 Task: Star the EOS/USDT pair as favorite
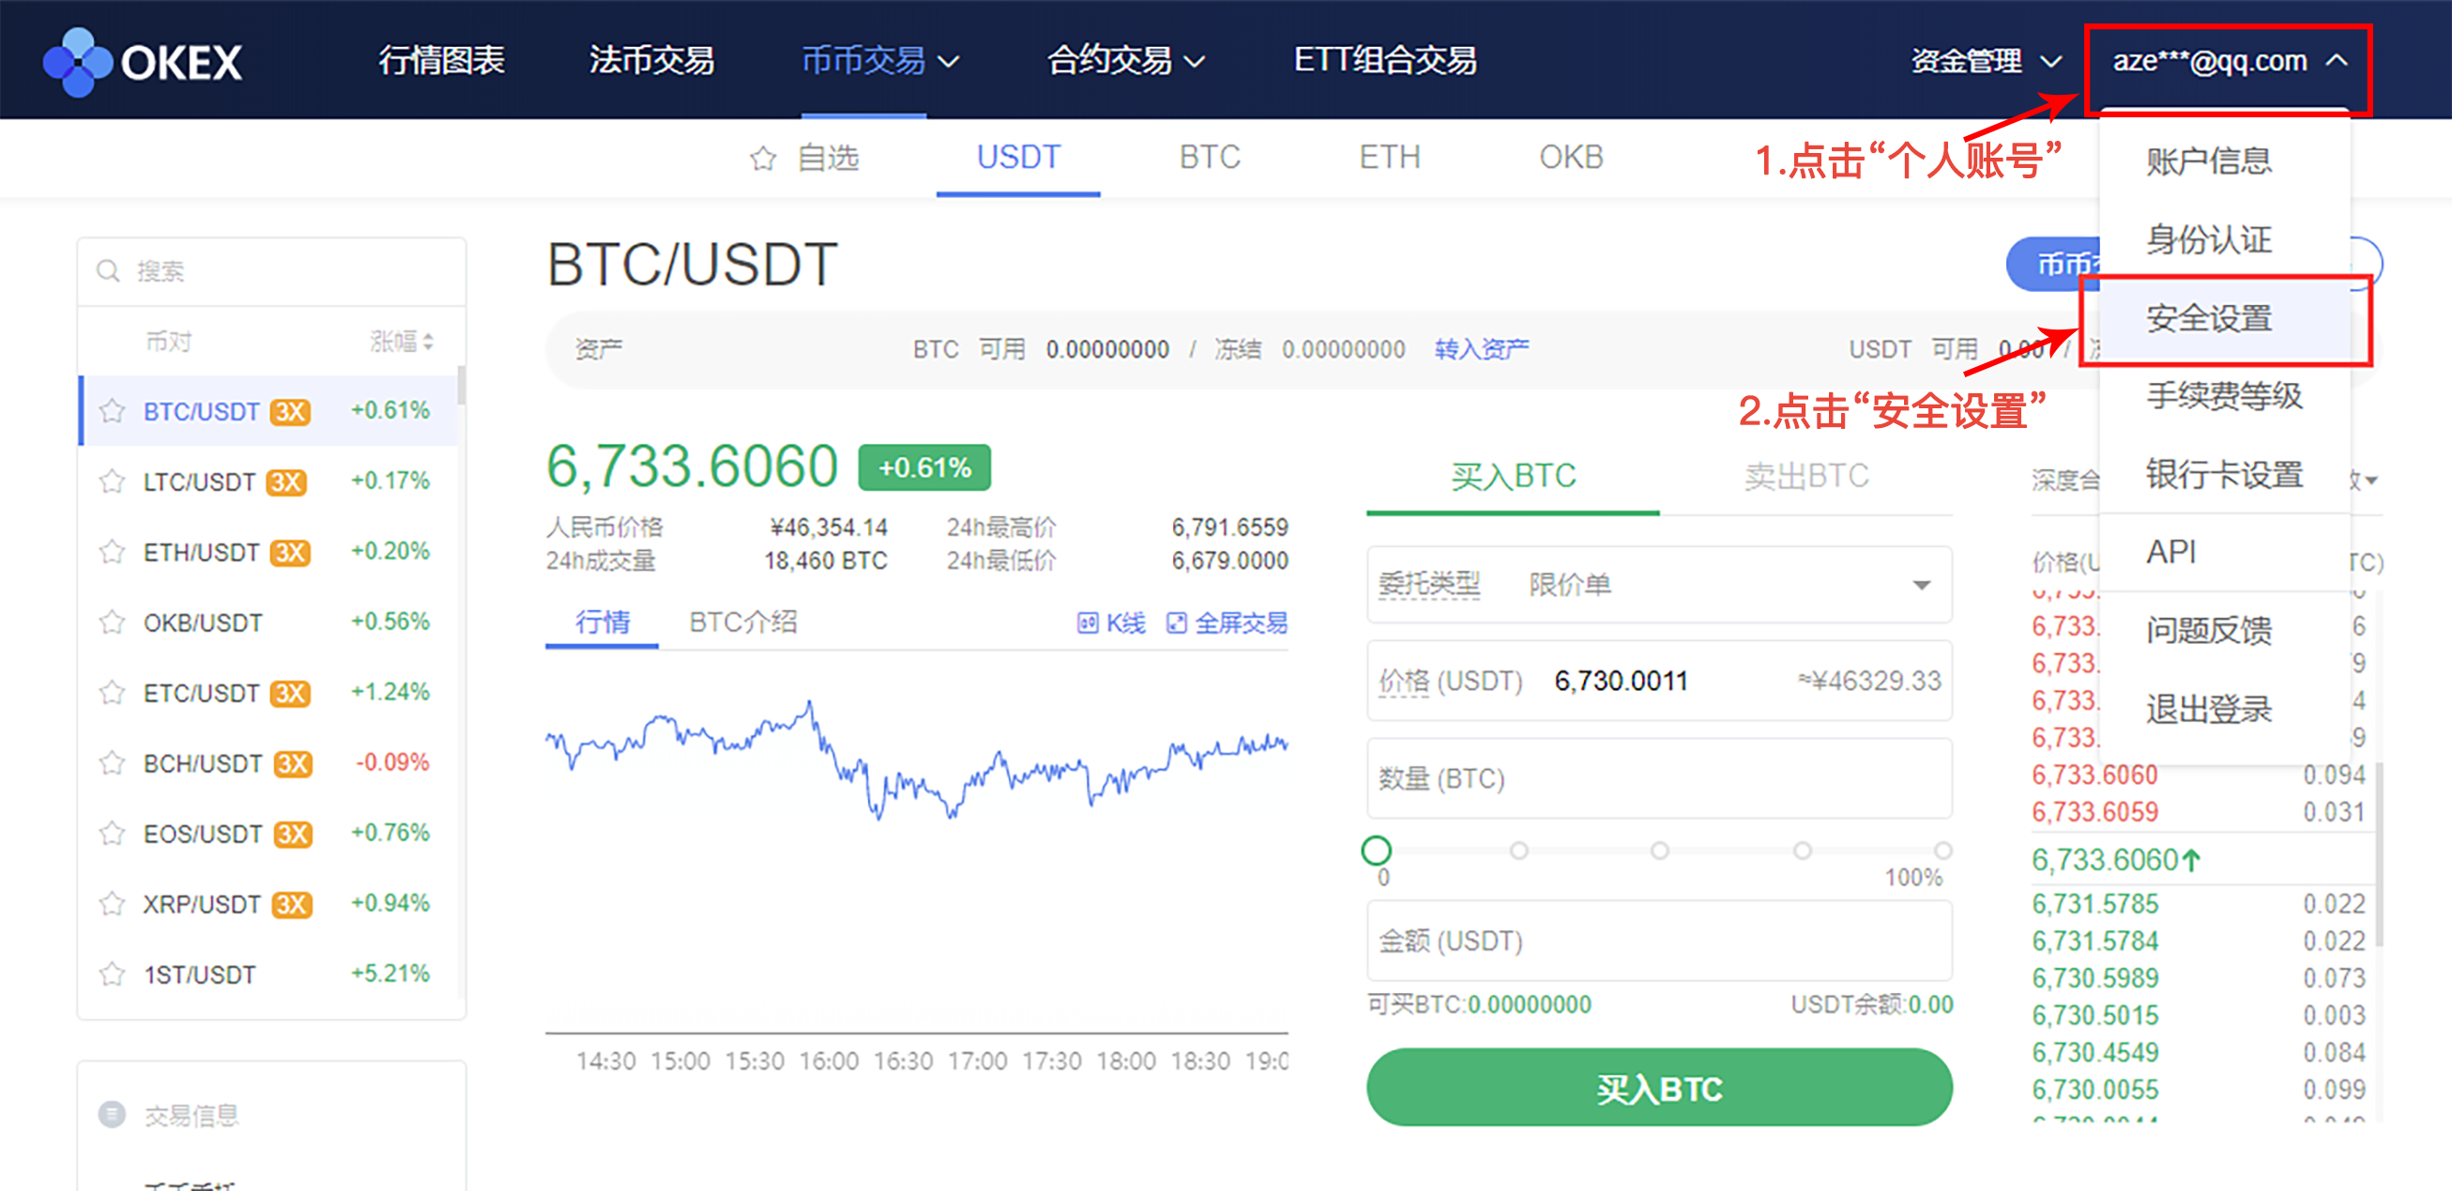113,833
